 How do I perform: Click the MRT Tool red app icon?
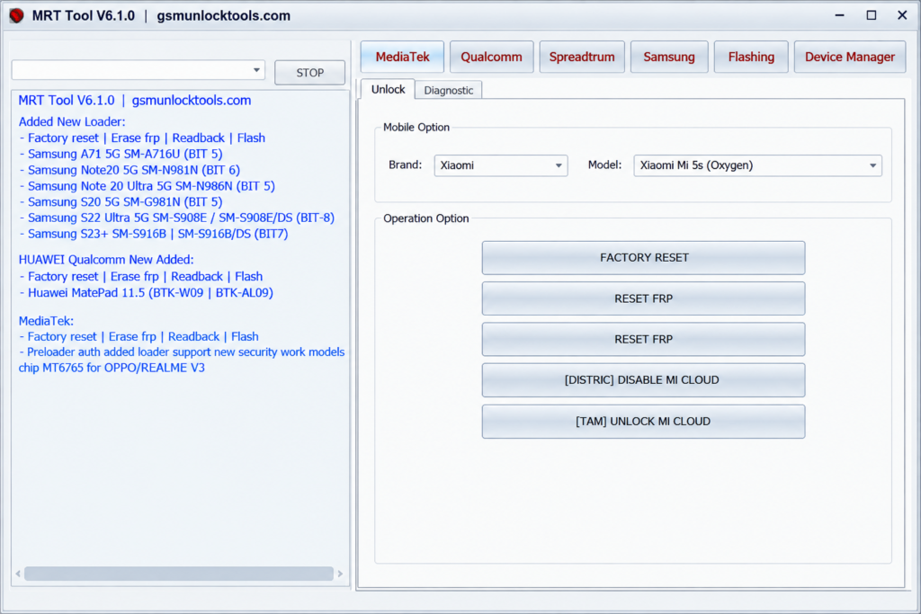click(x=16, y=16)
